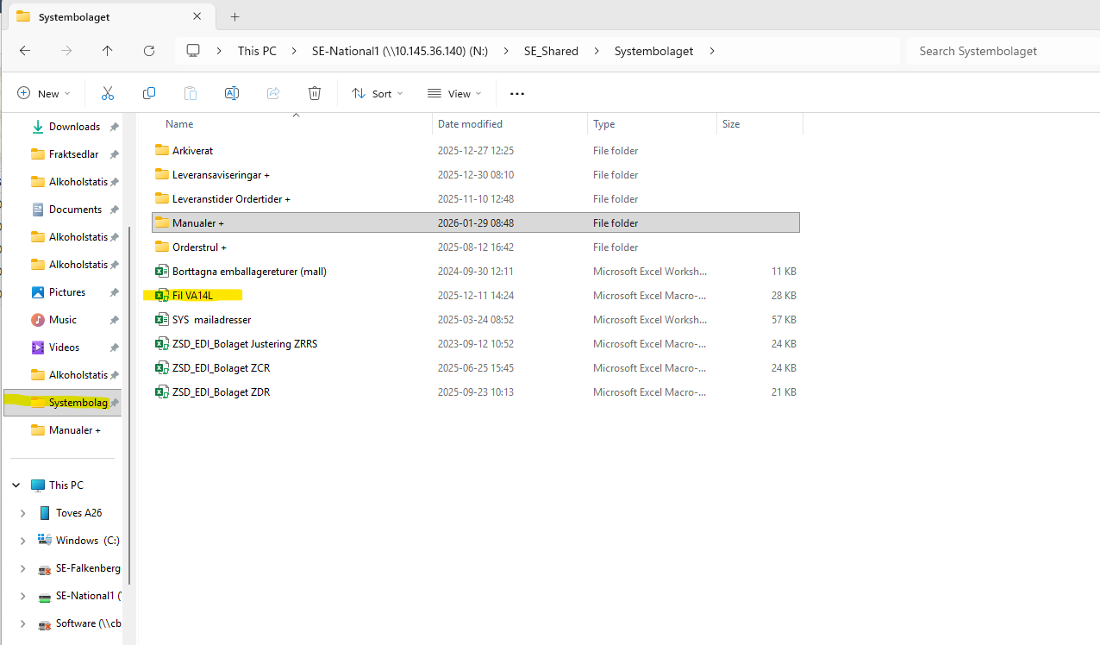This screenshot has height=645, width=1100.
Task: Click SE_Shared in the address breadcrumb
Action: coord(551,51)
